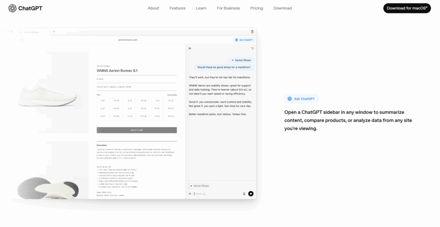This screenshot has width=440, height=227.
Task: Open the sidebar options menu icon
Action: point(252,48)
